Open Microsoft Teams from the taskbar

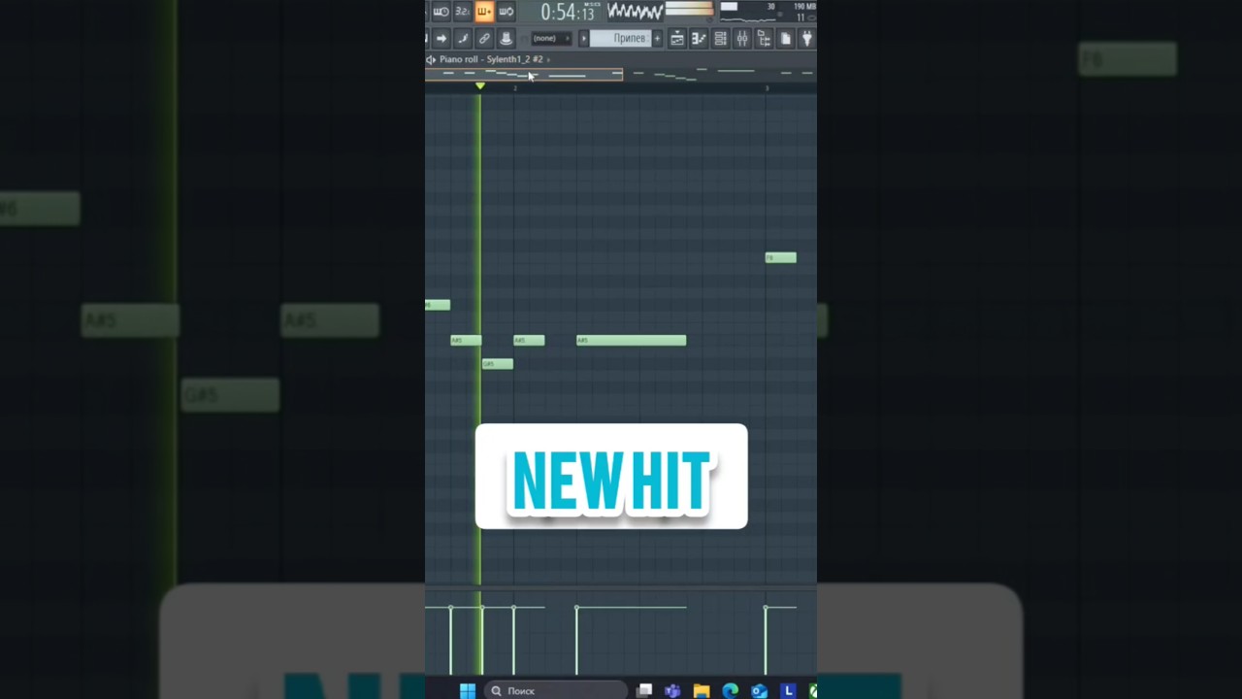point(672,690)
